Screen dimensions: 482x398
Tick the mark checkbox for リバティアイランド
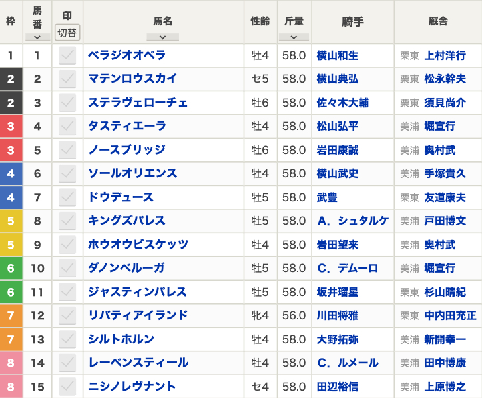pos(67,315)
